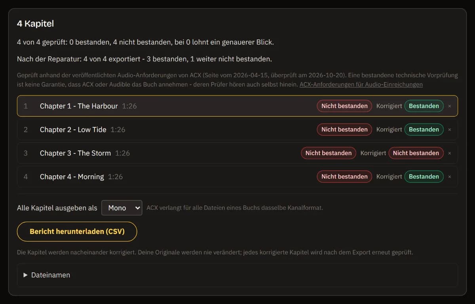The width and height of the screenshot is (475, 304).
Task: Select the Chapter 2 - Low Tide title
Action: pos(73,129)
